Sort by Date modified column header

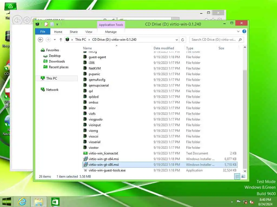tap(164, 48)
